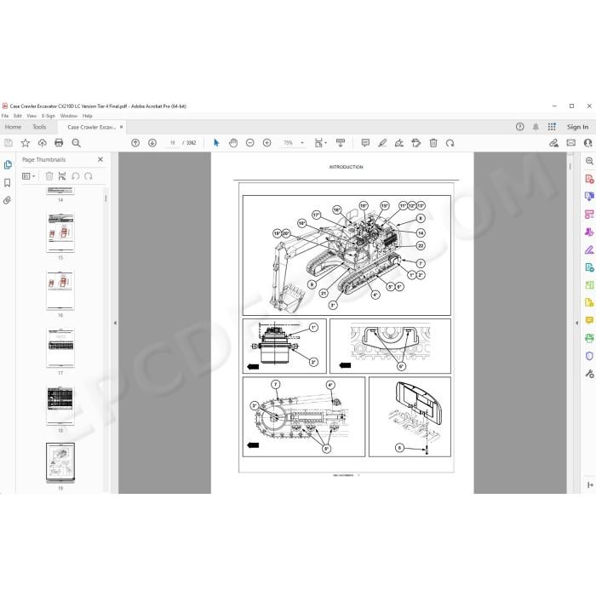The width and height of the screenshot is (596, 596).
Task: Open the Help menu
Action: click(88, 116)
